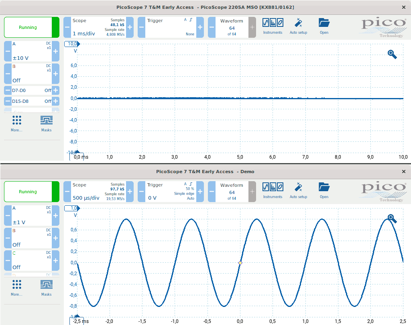Screen dimensions: 411x325
Task: Open channel A ±1 V settings in Demo
Action: pos(32,215)
